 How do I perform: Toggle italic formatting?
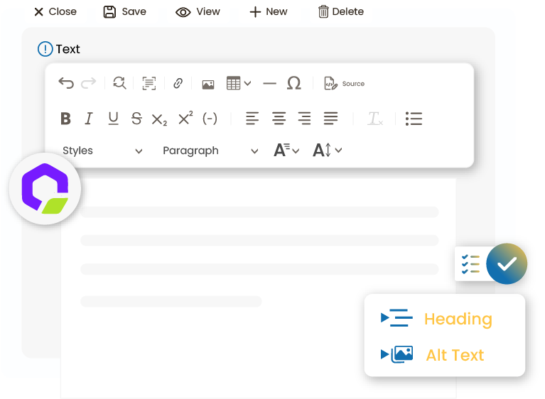click(x=89, y=119)
